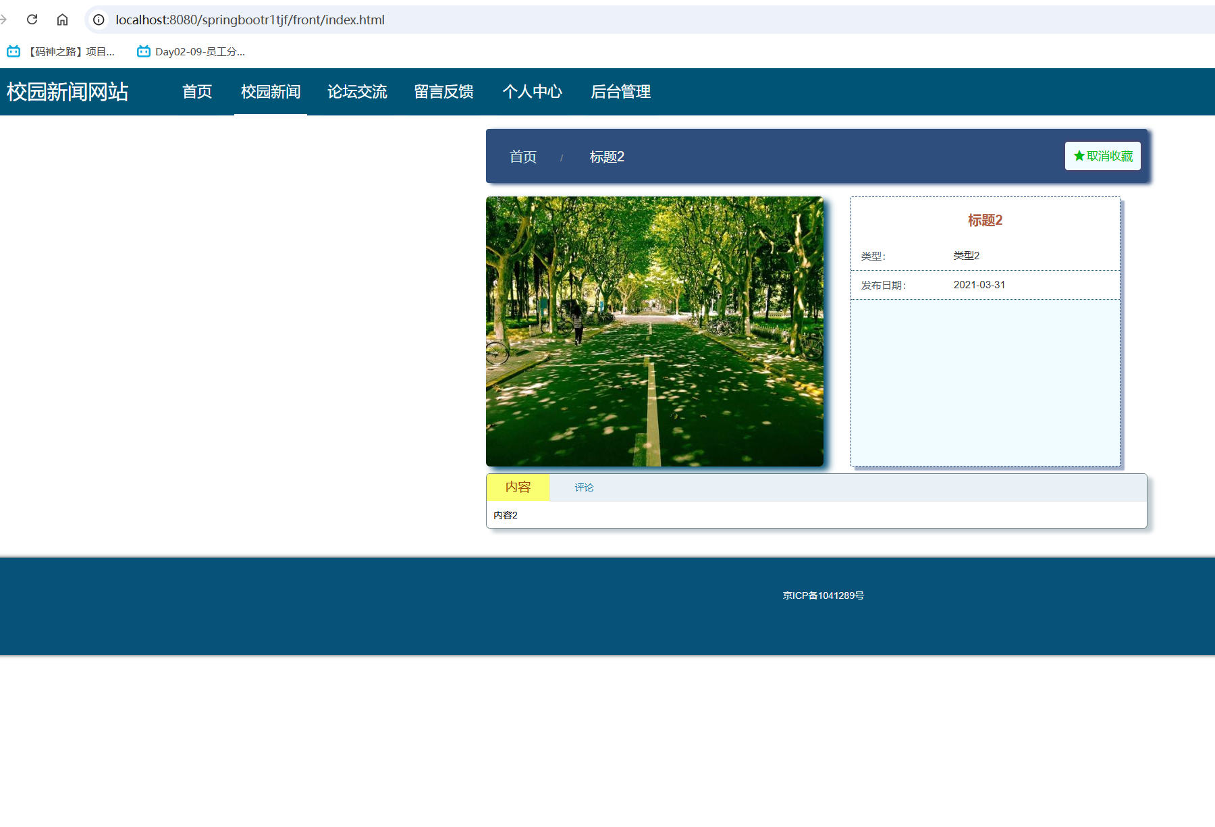This screenshot has width=1215, height=827.
Task: Go to 论坛交流 in the navigation bar
Action: pyautogui.click(x=357, y=92)
